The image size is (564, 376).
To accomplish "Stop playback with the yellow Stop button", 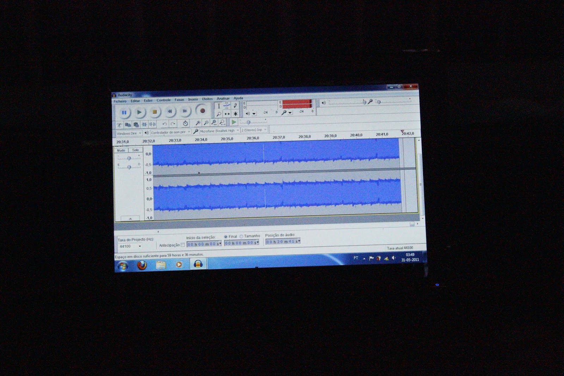I will (154, 112).
